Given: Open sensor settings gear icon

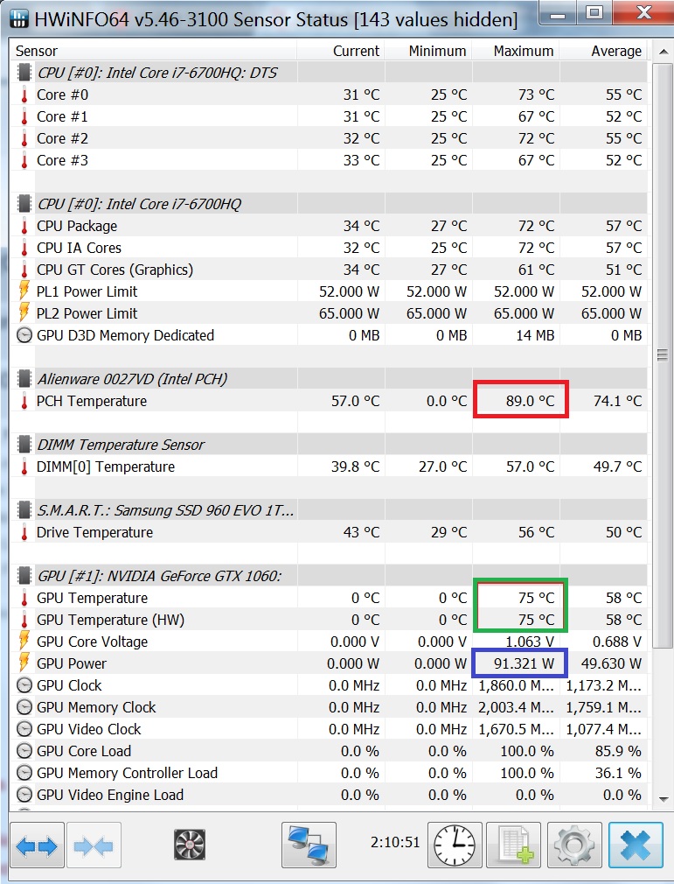Looking at the screenshot, I should (x=574, y=845).
